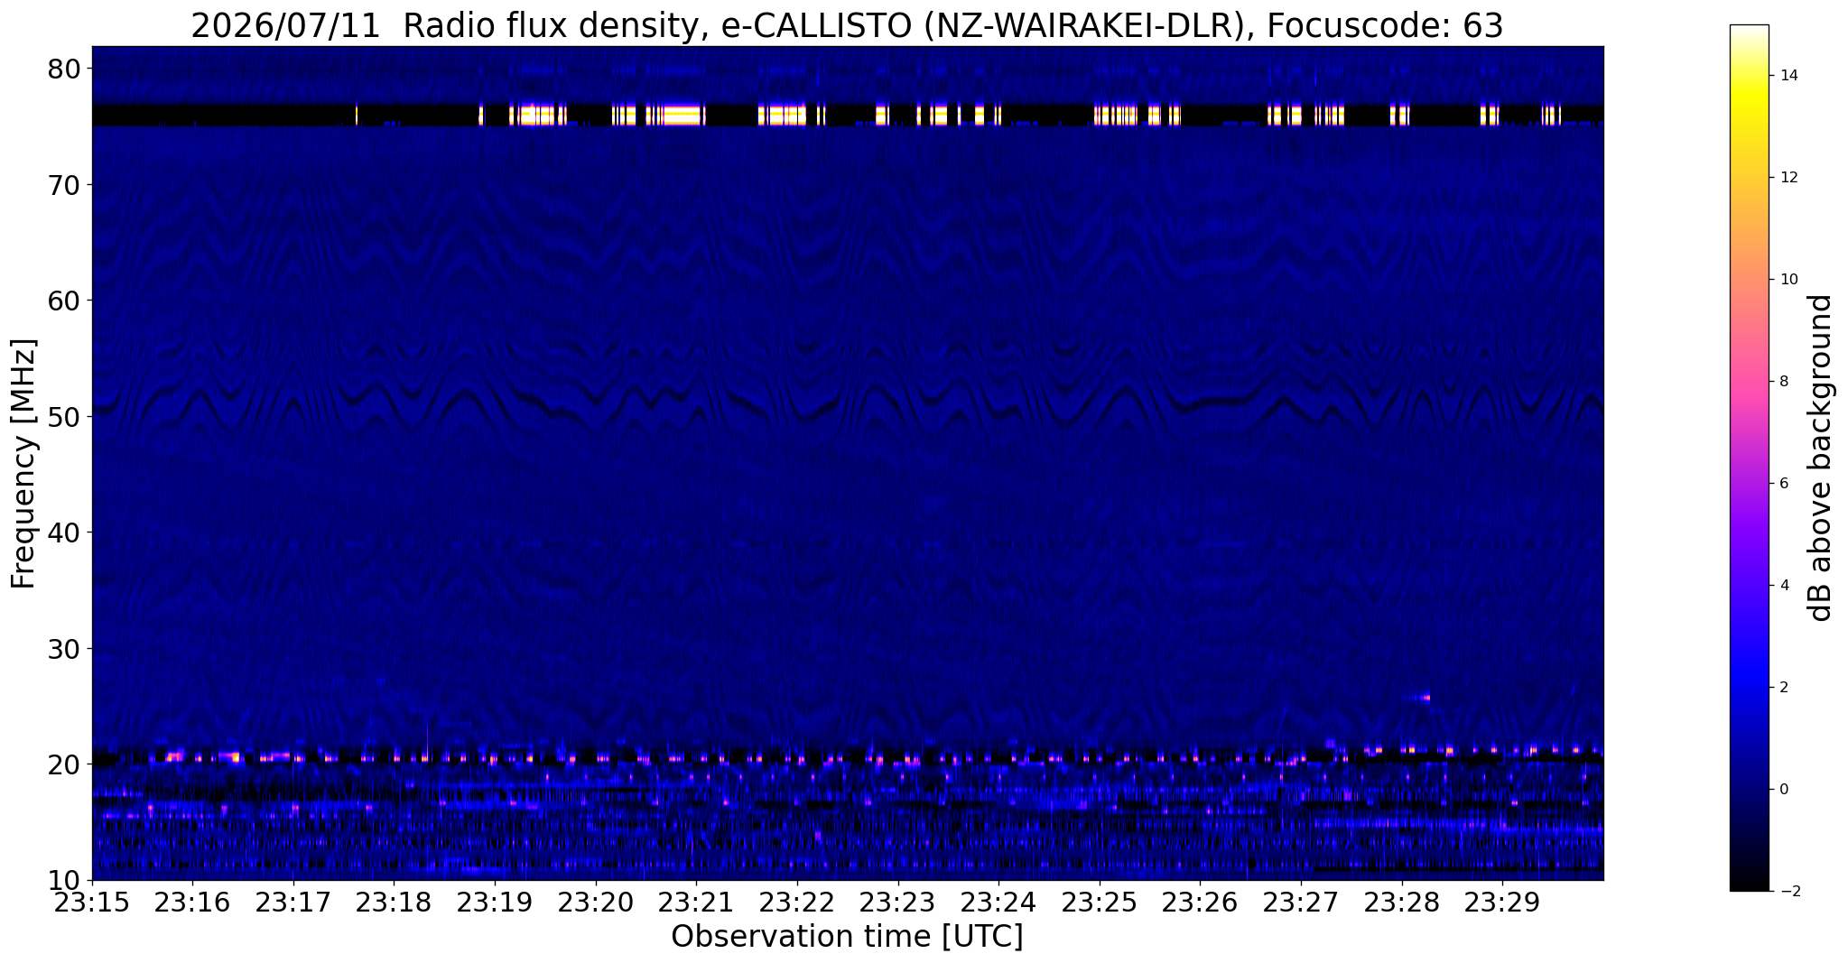Click the 23:20 time axis label

pos(595,903)
